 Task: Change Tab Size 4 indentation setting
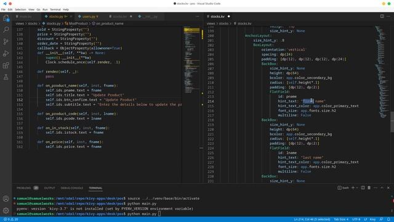click(x=341, y=220)
